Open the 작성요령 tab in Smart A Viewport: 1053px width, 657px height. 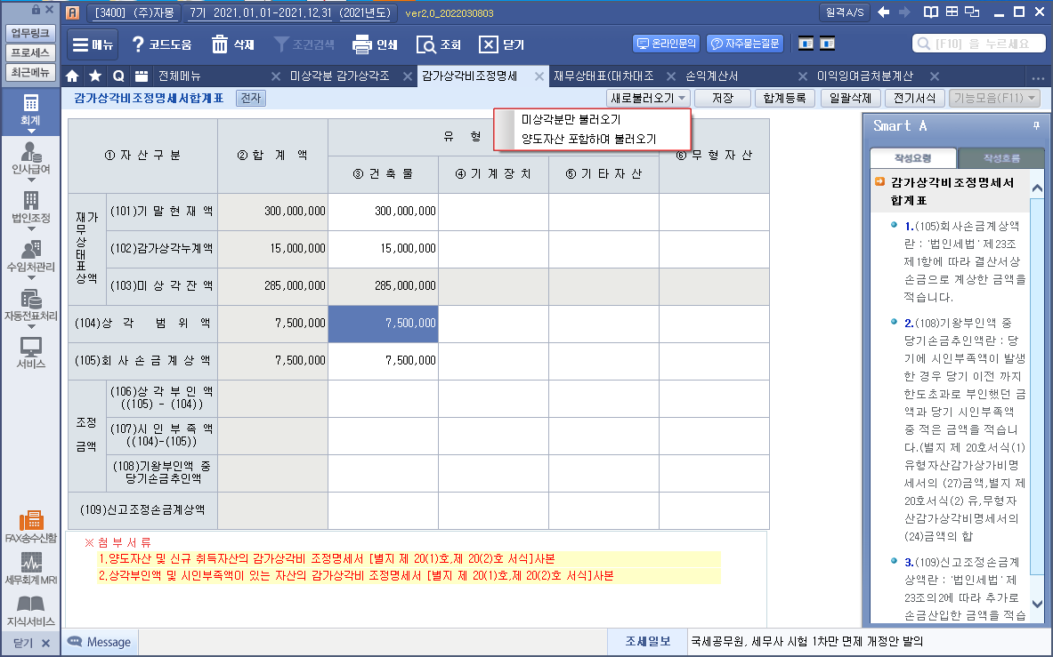912,158
